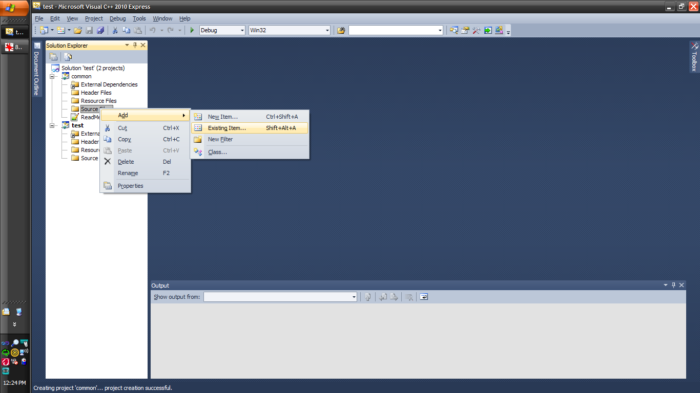Open the File menu

tap(39, 18)
